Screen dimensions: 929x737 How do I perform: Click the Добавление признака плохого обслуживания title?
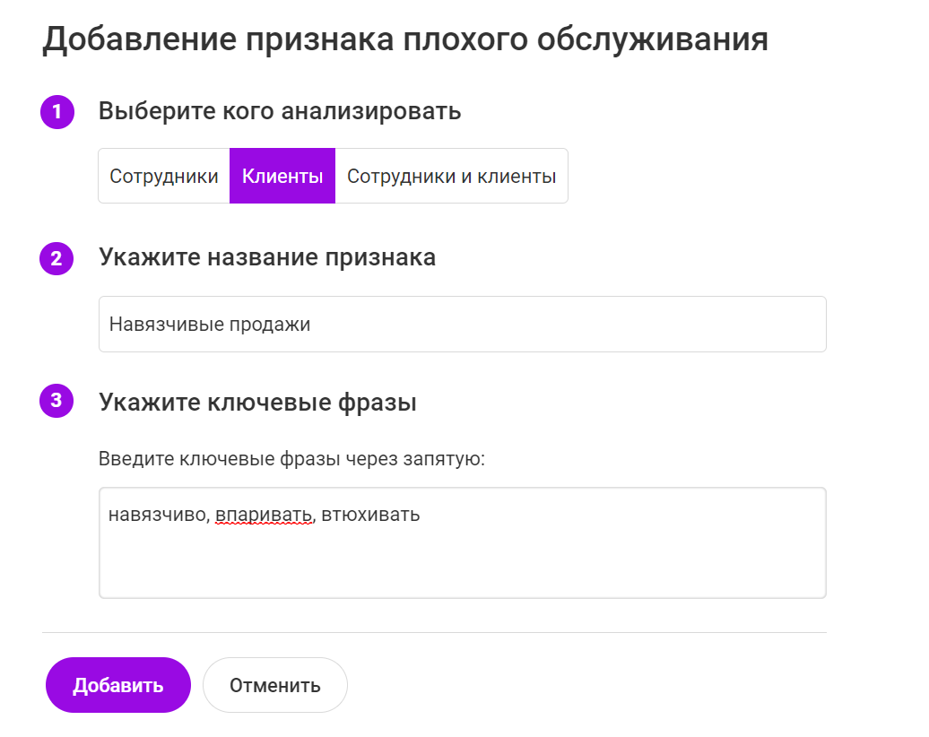point(404,40)
